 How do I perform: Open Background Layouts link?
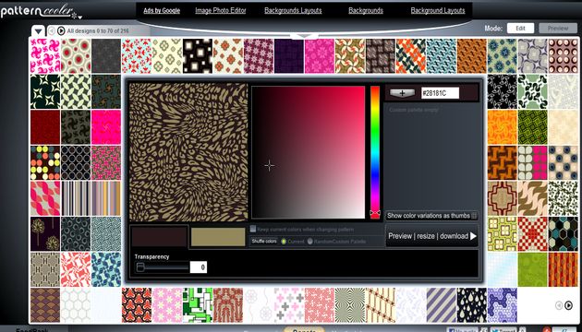[x=438, y=10]
